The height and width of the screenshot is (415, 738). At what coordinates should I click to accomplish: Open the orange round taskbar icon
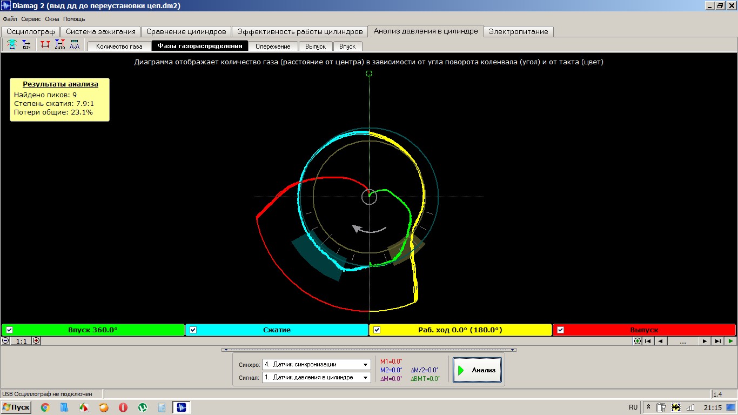click(103, 407)
